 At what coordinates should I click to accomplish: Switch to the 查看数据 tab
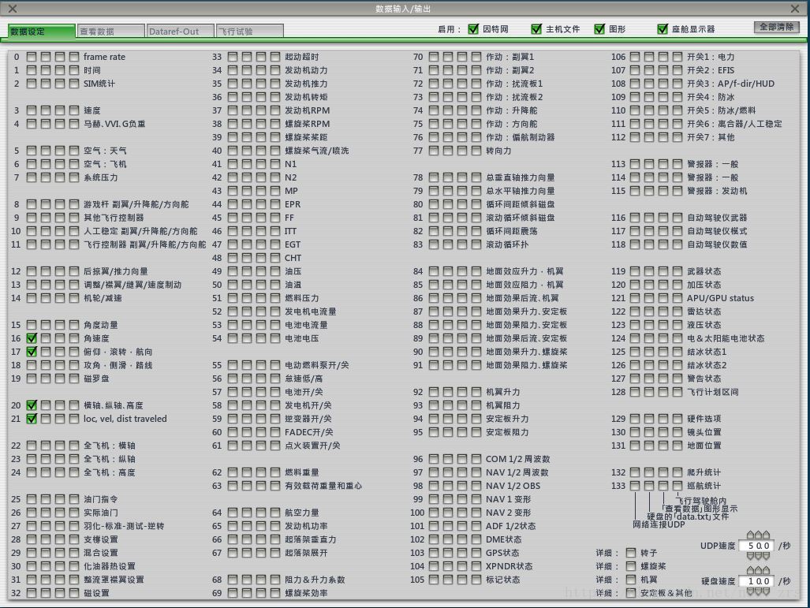[x=110, y=31]
